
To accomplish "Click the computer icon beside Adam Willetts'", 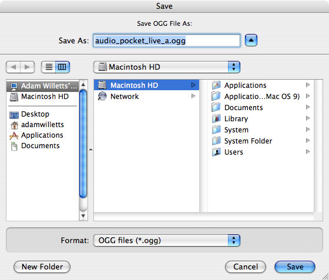I will (x=14, y=86).
